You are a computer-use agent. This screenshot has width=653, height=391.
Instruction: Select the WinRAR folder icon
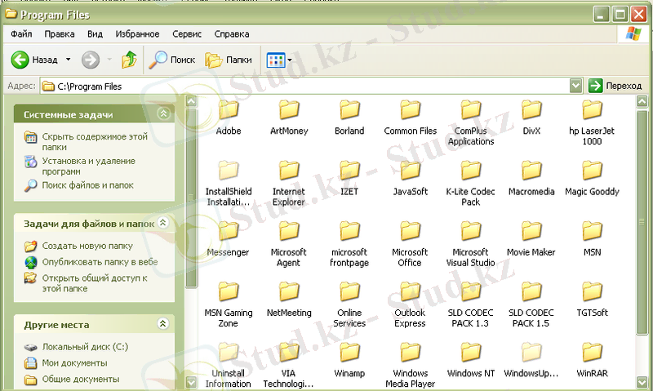pos(592,353)
